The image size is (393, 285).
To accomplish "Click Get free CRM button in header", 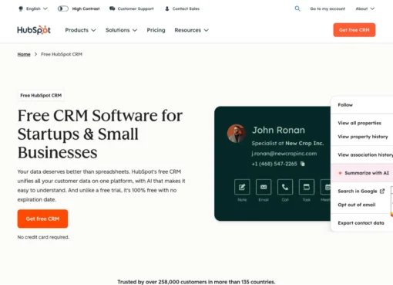I will (354, 30).
